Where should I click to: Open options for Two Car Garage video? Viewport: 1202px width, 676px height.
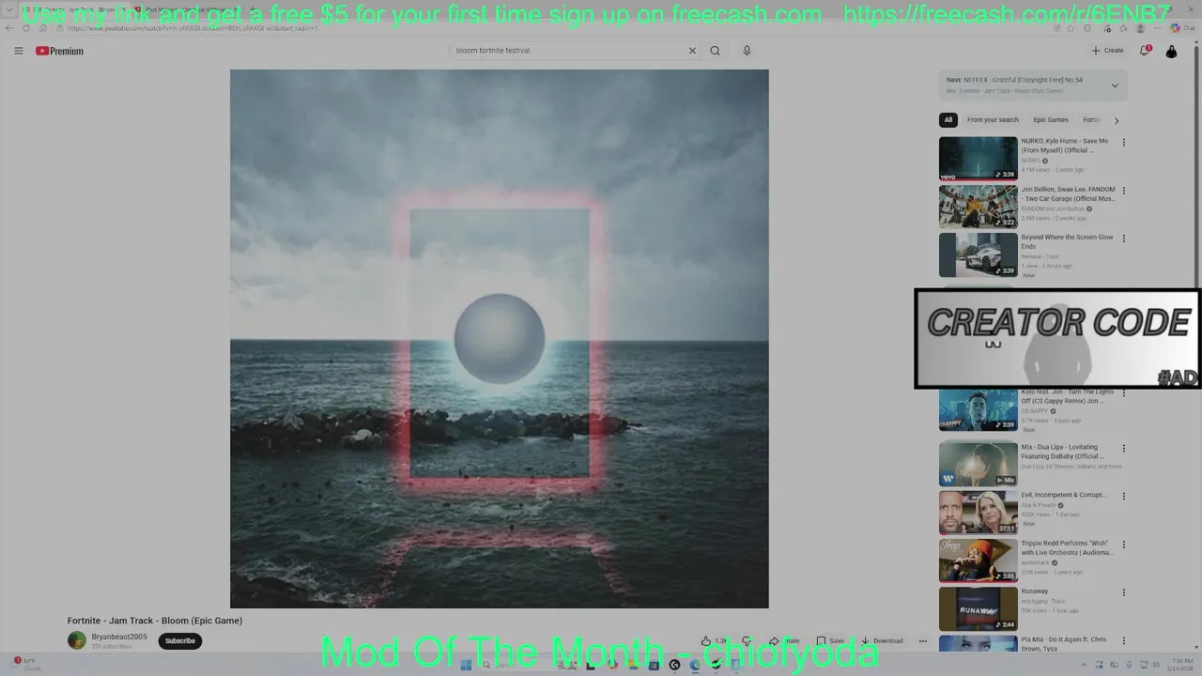coord(1123,191)
